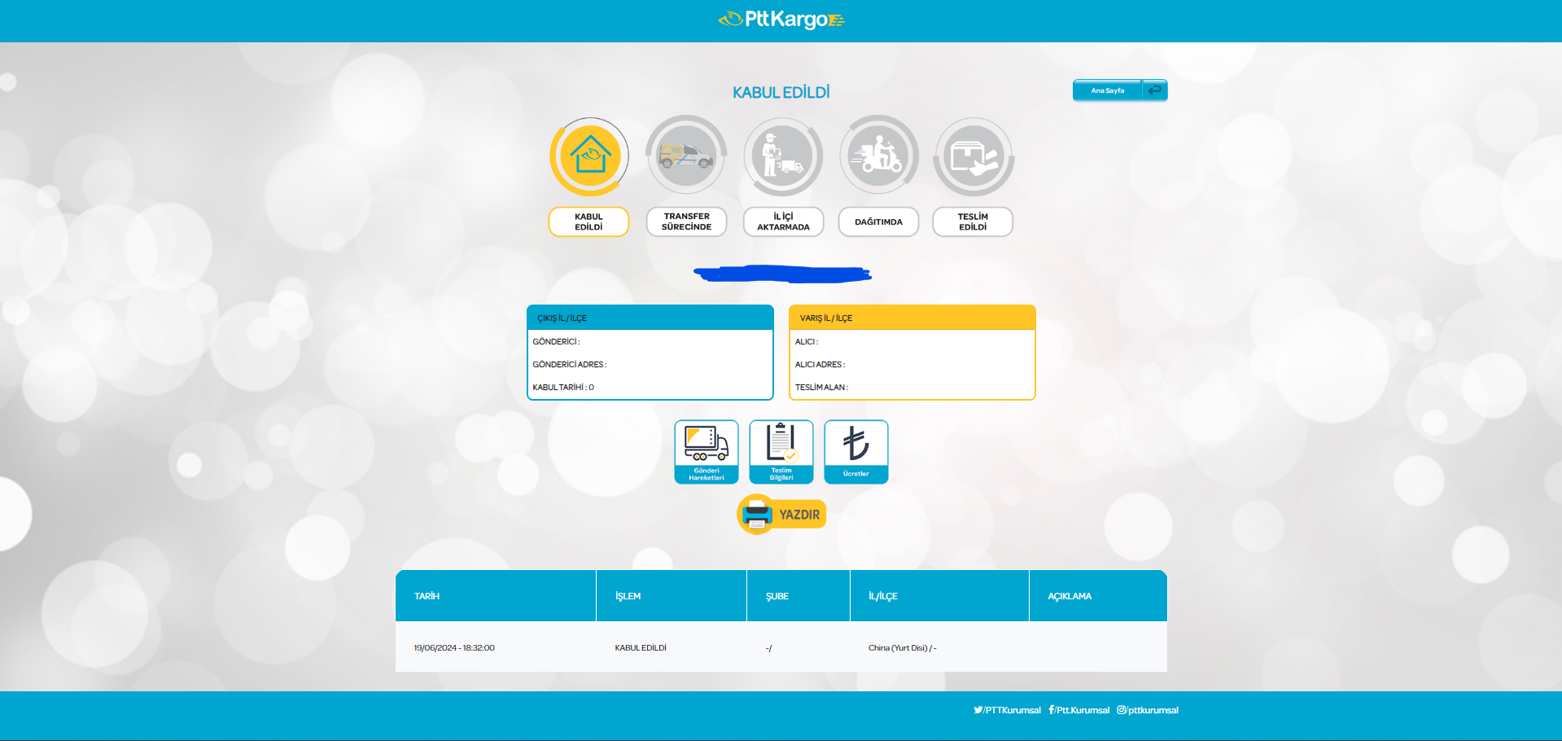Click the AÇIKLAMA column header
This screenshot has height=741, width=1562.
[x=1098, y=596]
